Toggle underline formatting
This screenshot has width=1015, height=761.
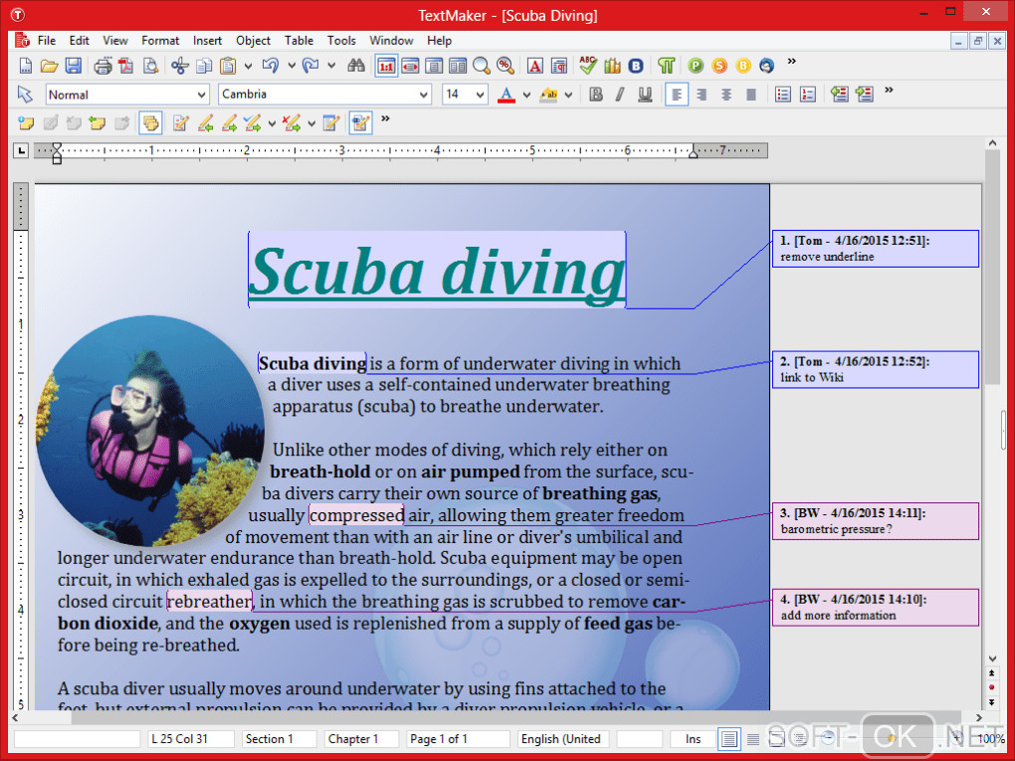(x=645, y=95)
